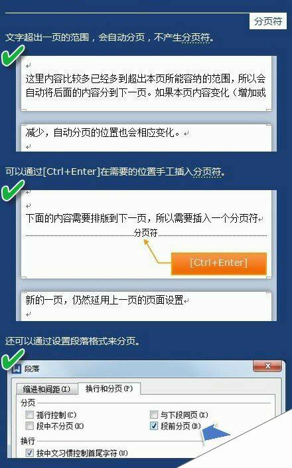Click the second green checkmark near Ctrl+Enter tip
The width and height of the screenshot is (292, 468).
[13, 190]
